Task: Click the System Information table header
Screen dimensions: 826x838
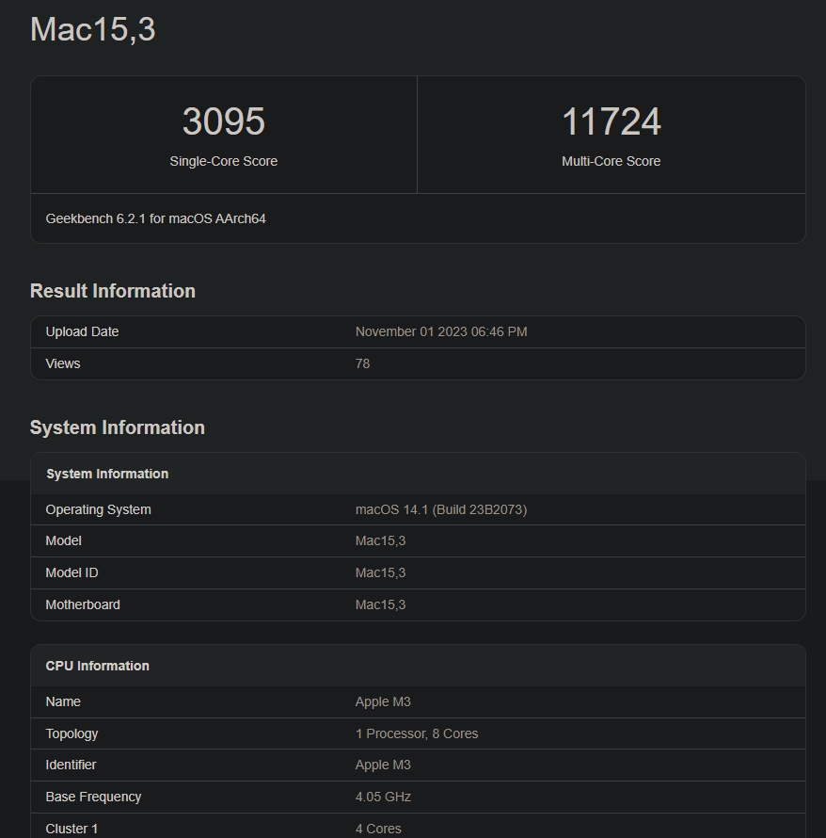Action: point(107,474)
